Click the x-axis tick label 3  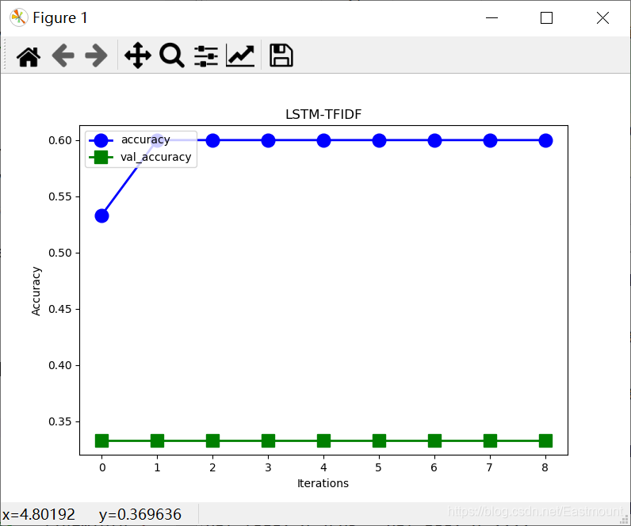[268, 467]
